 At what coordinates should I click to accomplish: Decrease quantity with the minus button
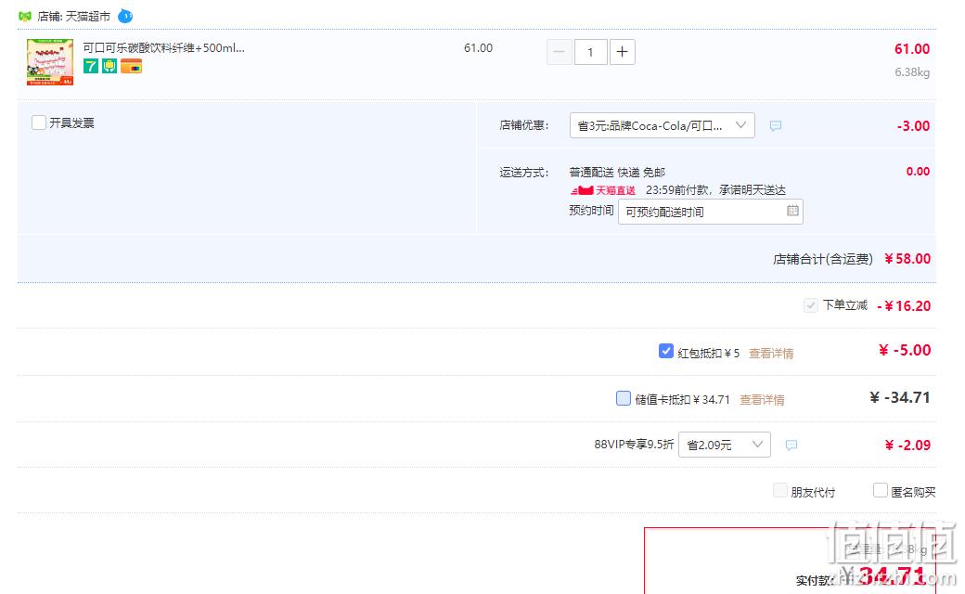(x=559, y=52)
